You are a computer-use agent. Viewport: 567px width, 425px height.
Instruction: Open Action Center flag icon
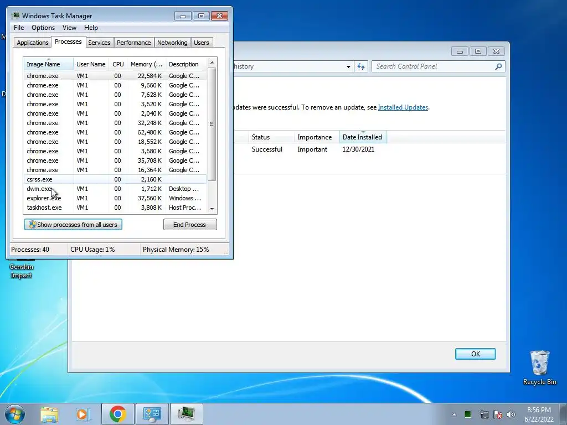(498, 414)
